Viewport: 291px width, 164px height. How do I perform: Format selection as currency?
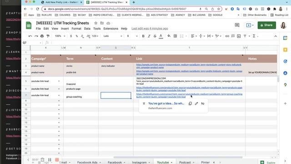[71, 36]
